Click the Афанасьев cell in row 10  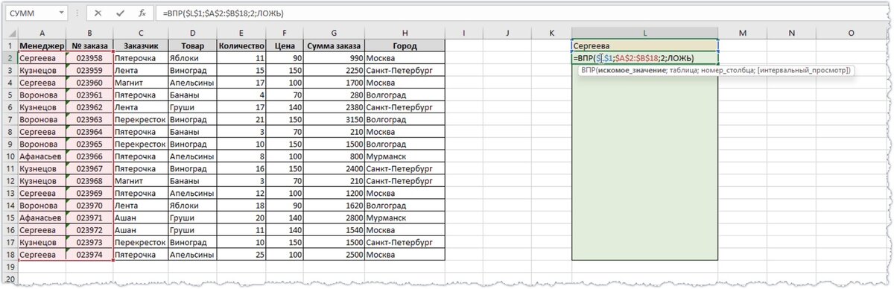point(42,157)
